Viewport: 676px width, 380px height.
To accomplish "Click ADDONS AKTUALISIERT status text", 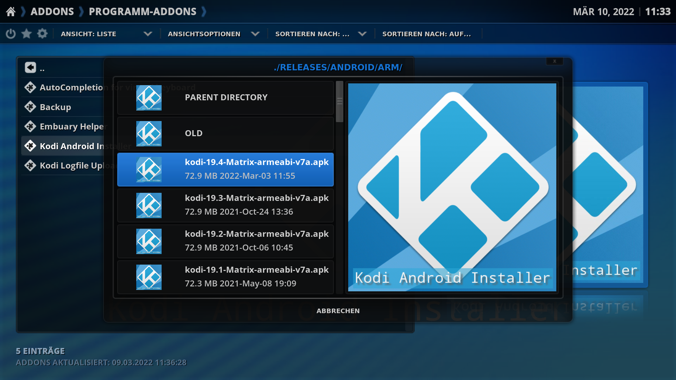I will [101, 362].
